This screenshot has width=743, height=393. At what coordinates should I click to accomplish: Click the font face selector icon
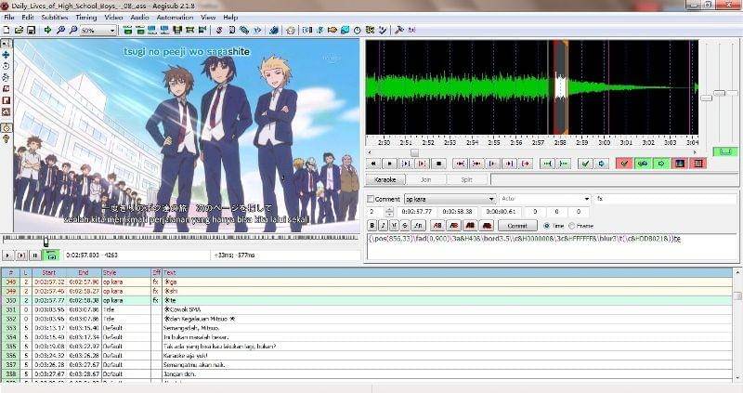(418, 225)
